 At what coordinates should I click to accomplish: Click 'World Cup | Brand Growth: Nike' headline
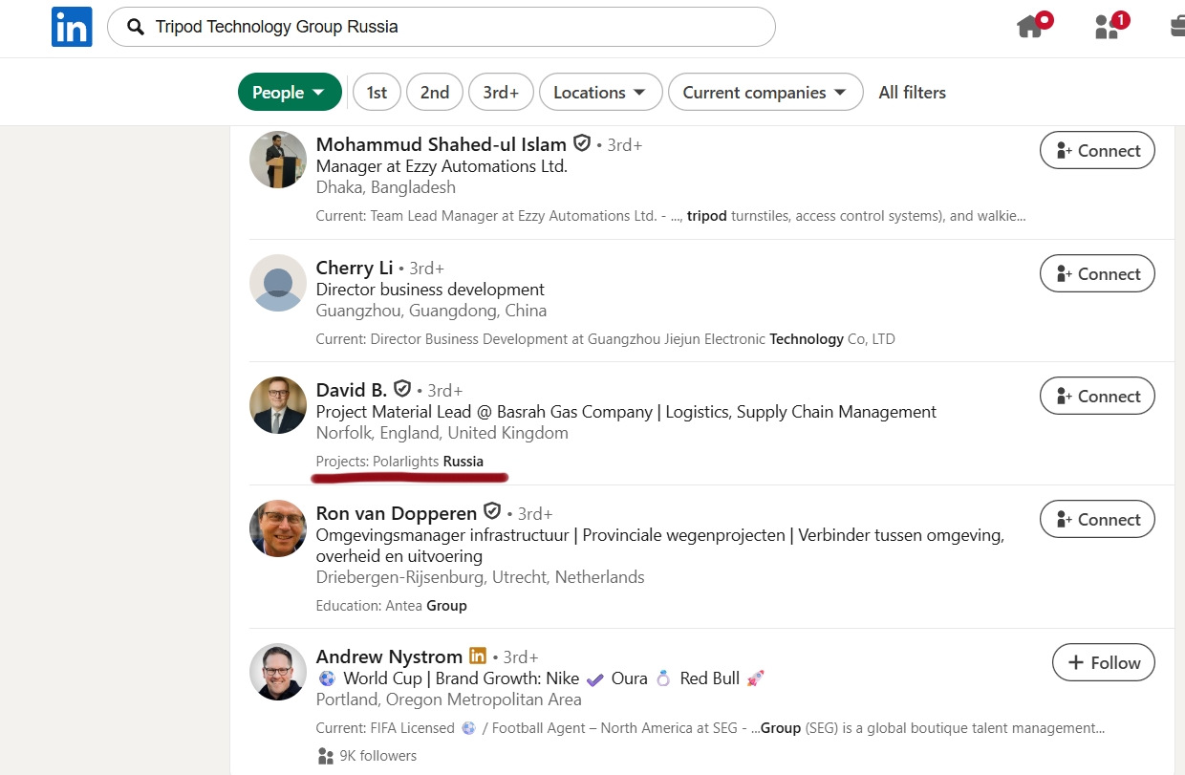pyautogui.click(x=541, y=678)
